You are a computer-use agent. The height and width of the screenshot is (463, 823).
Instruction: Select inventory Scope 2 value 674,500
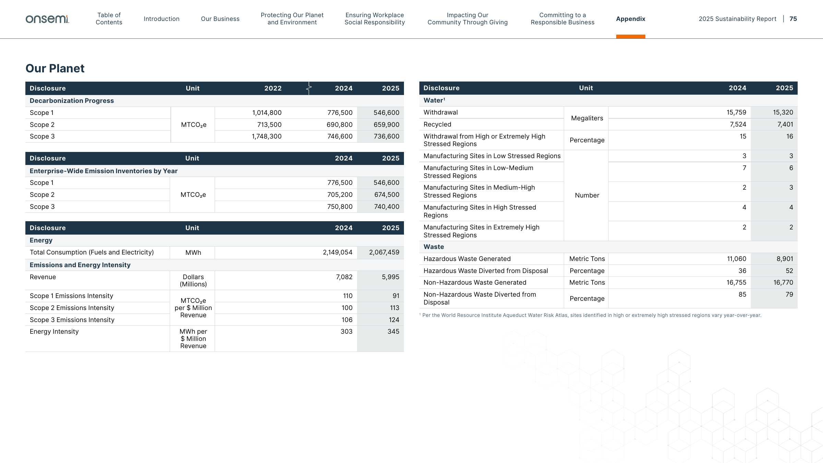[387, 195]
